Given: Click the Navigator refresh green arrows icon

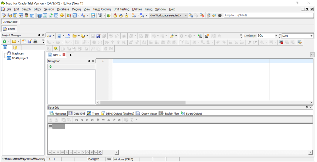Looking at the screenshot, I should [x=50, y=67].
